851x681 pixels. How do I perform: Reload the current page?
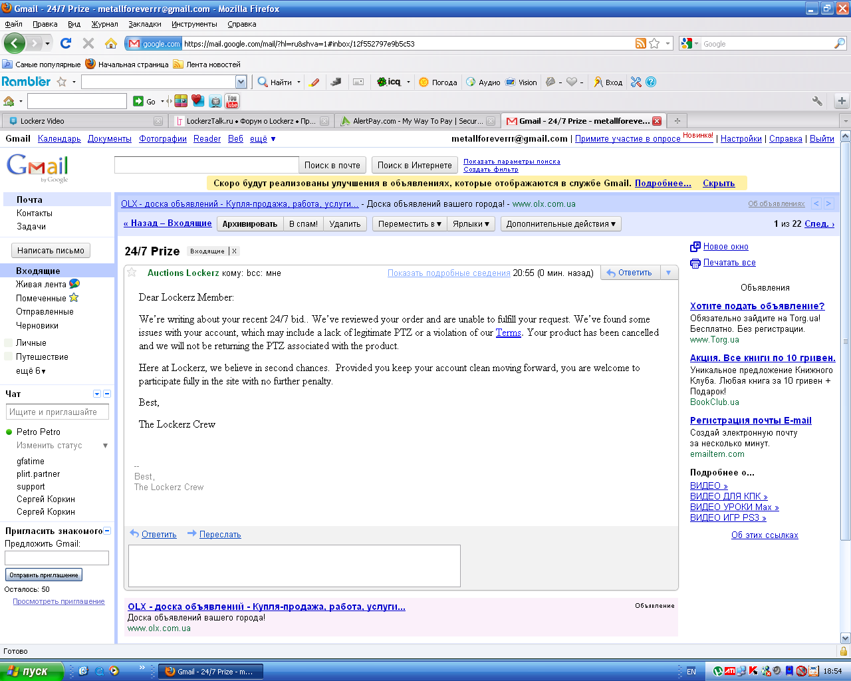click(66, 43)
